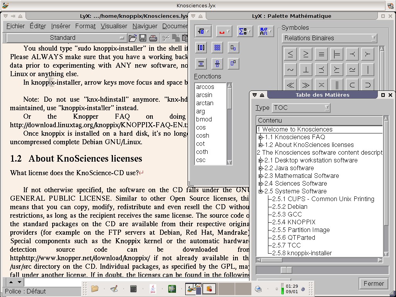Open a file with the folder toolbar icon
396x297 pixels.
click(133, 38)
